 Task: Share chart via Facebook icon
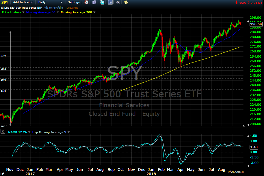[110, 2]
